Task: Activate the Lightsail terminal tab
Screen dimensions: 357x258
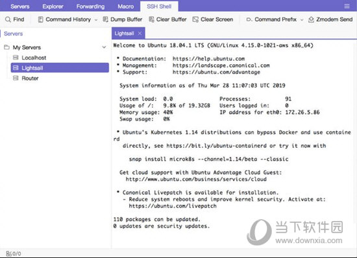Action: (125, 34)
